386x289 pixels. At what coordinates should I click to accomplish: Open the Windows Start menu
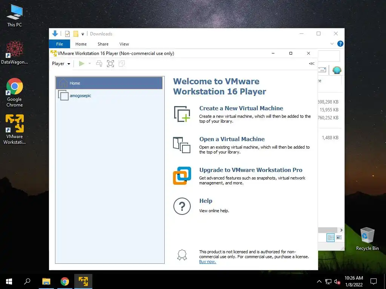pyautogui.click(x=9, y=281)
